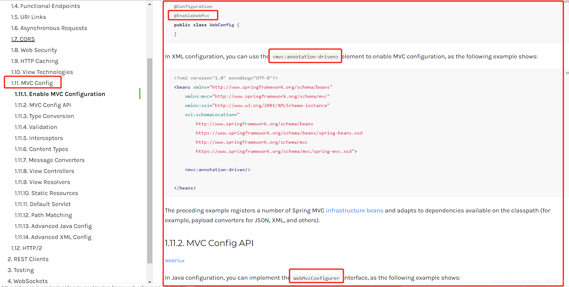The width and height of the screenshot is (569, 287).
Task: Select Message Converters in sidebar
Action: (50, 160)
